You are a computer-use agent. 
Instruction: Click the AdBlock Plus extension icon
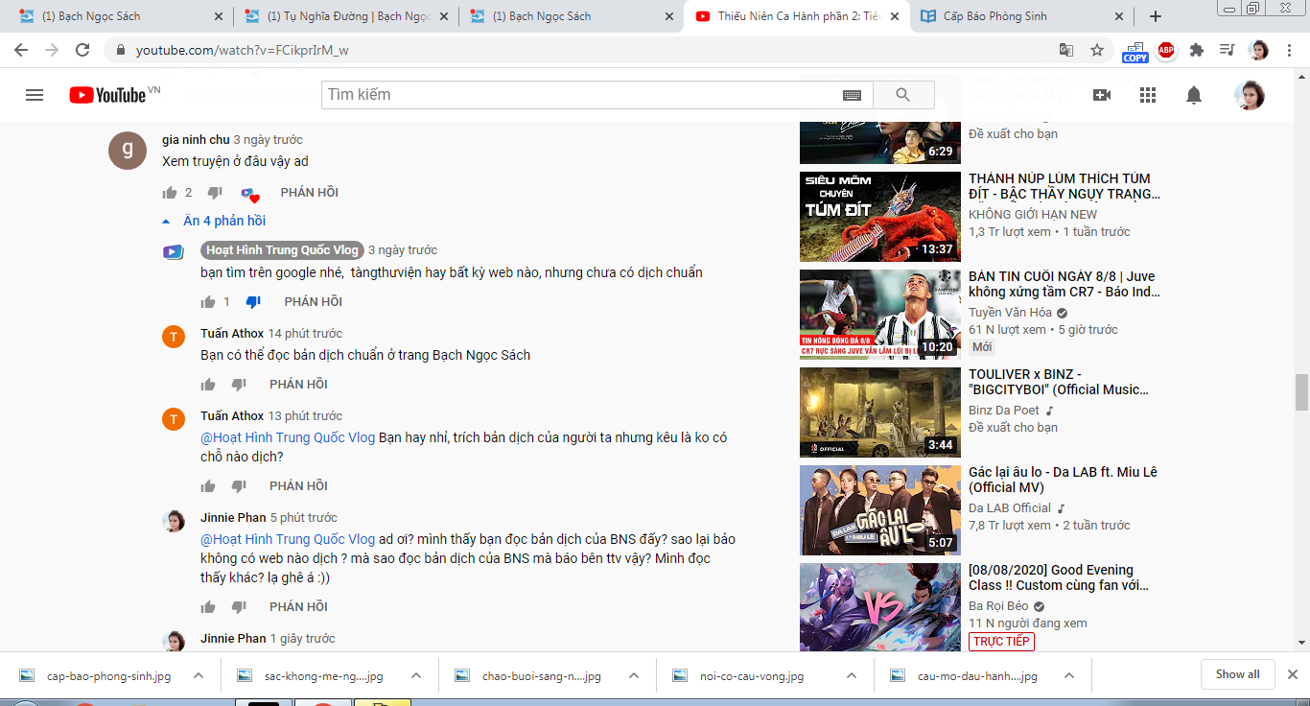point(1166,50)
